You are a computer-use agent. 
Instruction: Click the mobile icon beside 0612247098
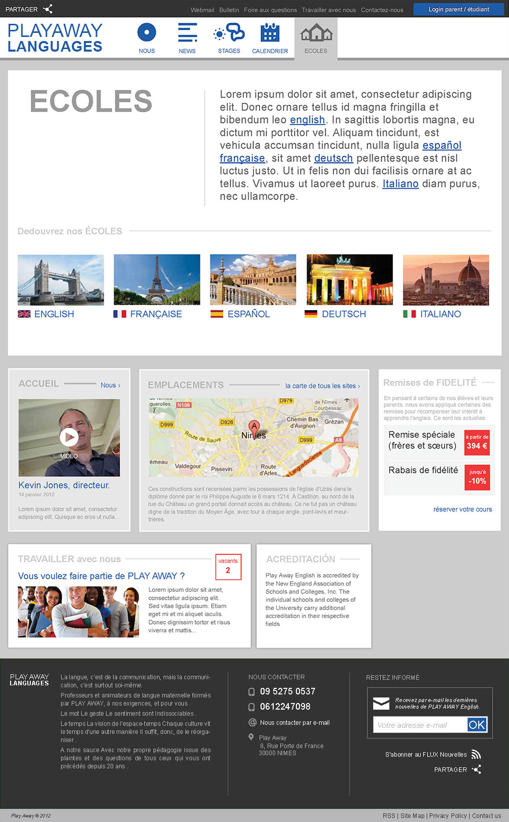click(x=251, y=707)
